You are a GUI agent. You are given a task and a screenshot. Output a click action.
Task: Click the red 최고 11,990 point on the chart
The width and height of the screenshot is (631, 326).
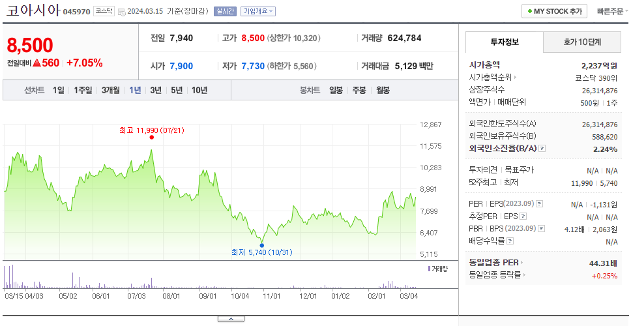click(x=151, y=137)
